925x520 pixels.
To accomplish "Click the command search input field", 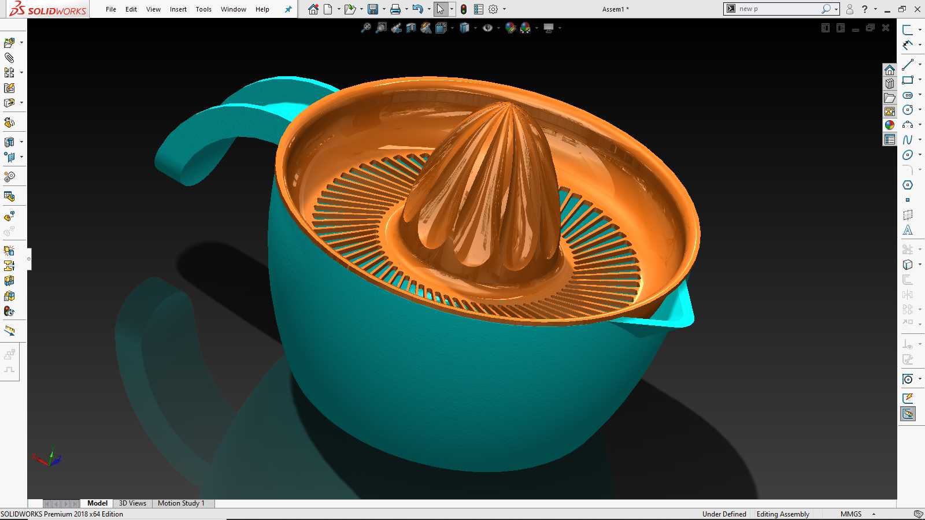I will (778, 9).
